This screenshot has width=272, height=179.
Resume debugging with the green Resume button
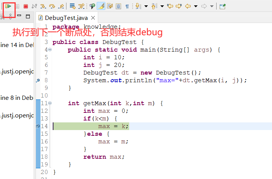[x=8, y=7]
